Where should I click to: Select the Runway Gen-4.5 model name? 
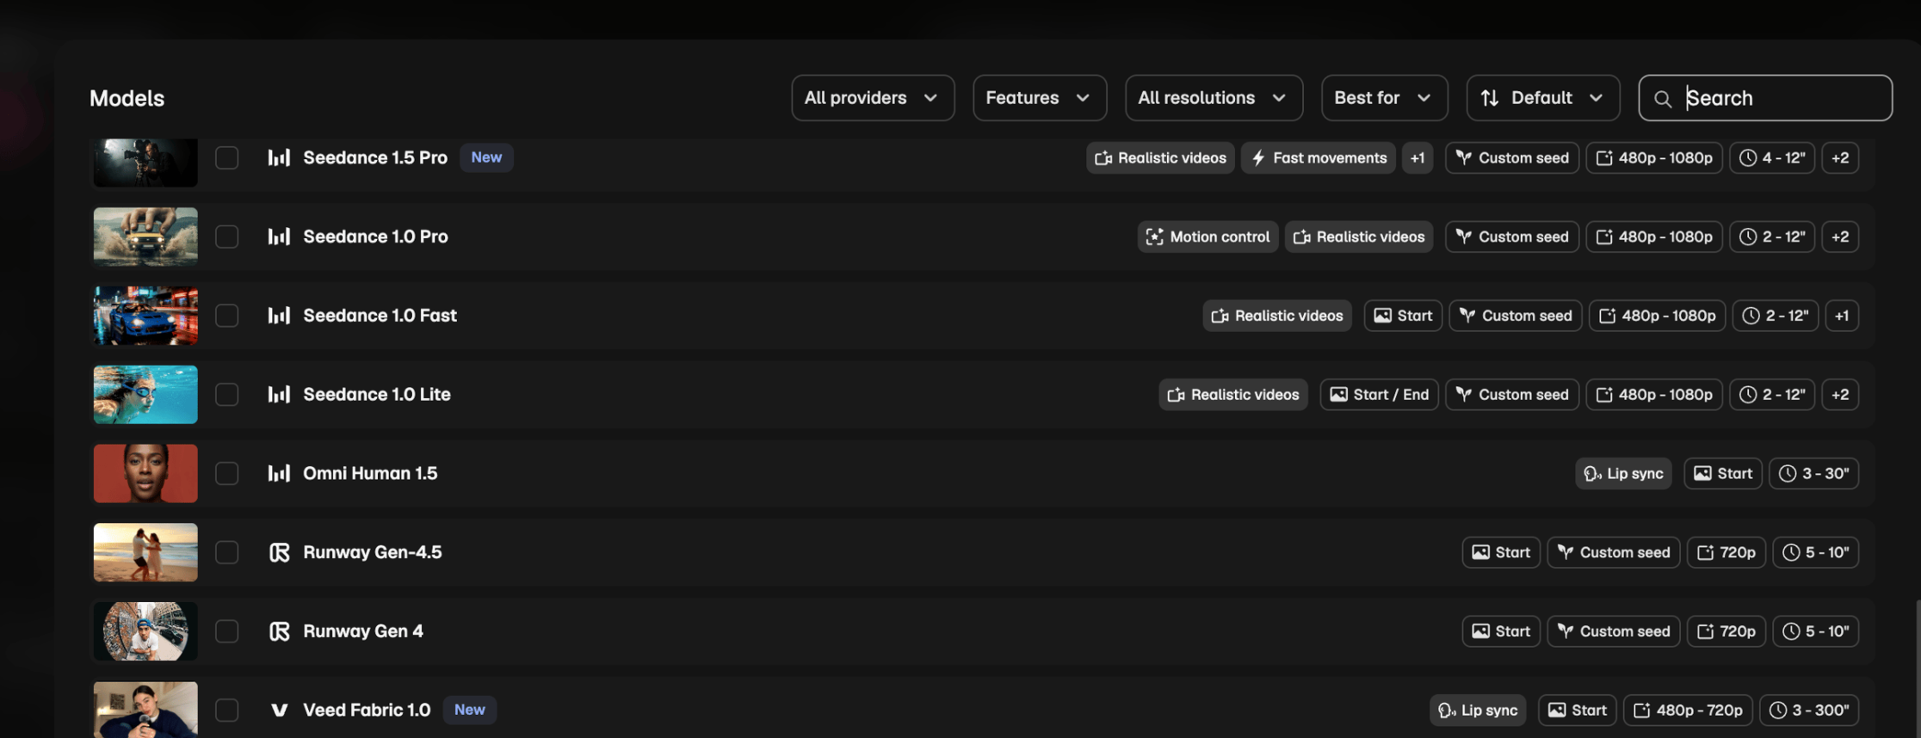click(373, 552)
